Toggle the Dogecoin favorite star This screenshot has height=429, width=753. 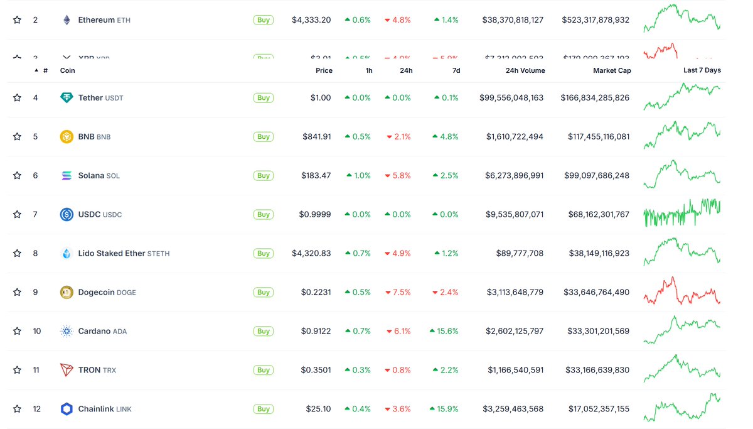click(17, 292)
